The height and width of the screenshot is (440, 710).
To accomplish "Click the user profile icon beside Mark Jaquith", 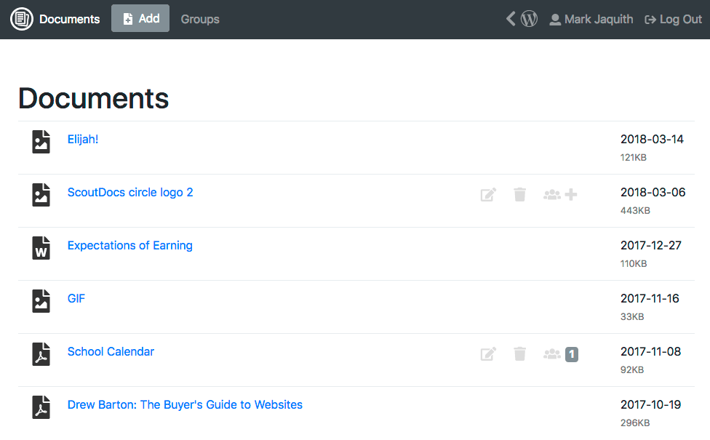I will pos(554,19).
